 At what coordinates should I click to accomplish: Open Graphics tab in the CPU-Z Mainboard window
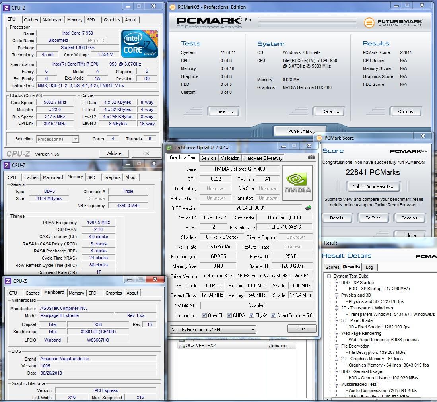(x=113, y=293)
